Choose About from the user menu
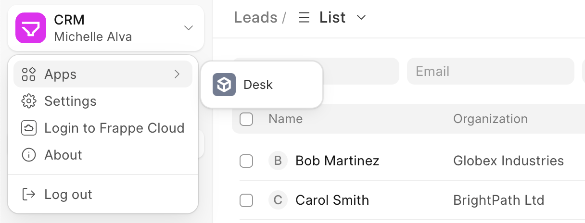This screenshot has width=585, height=223. [63, 155]
